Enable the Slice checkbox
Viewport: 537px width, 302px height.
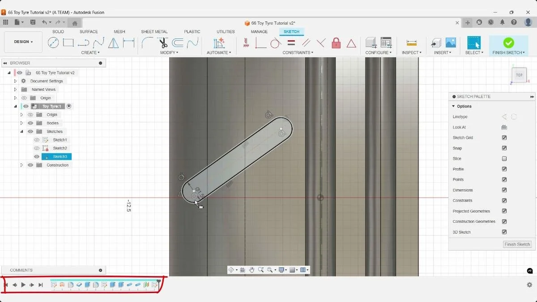point(504,159)
